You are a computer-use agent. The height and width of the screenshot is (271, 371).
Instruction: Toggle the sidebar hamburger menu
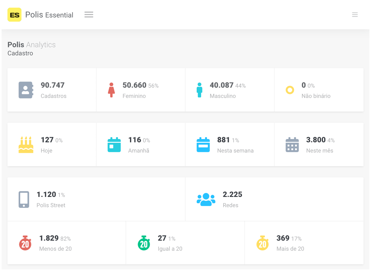pyautogui.click(x=89, y=15)
